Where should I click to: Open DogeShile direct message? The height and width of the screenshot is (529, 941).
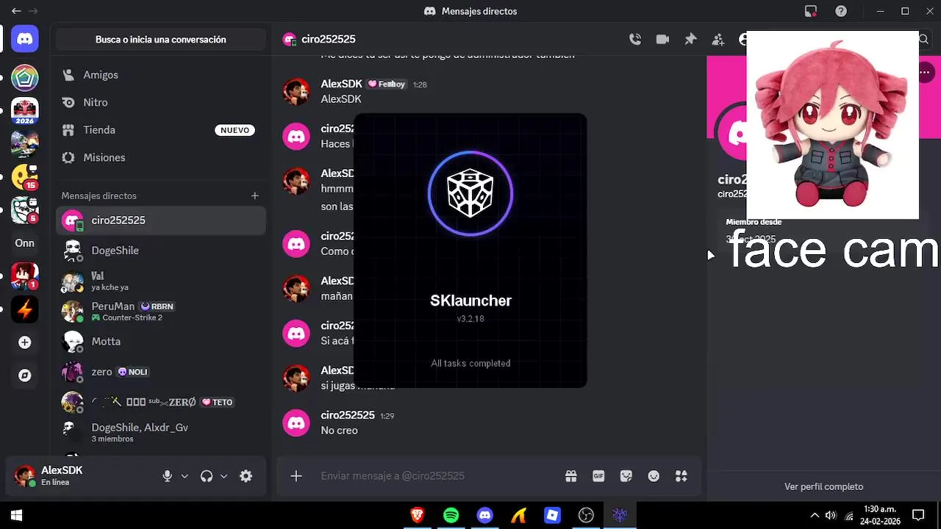160,251
